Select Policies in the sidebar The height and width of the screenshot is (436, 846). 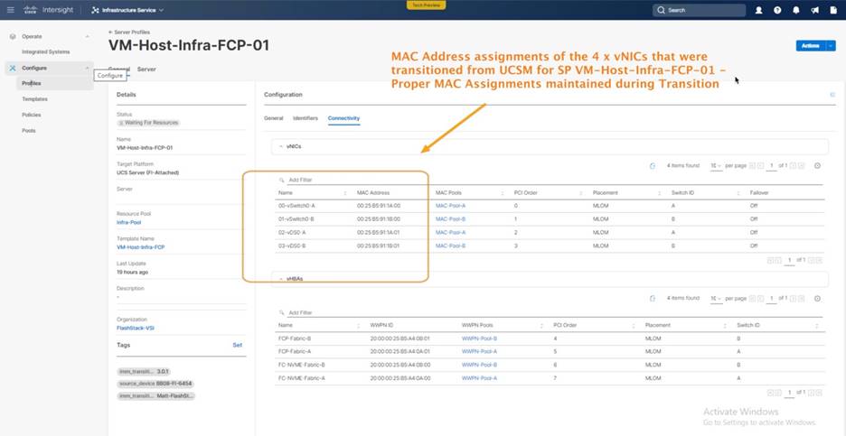click(32, 115)
